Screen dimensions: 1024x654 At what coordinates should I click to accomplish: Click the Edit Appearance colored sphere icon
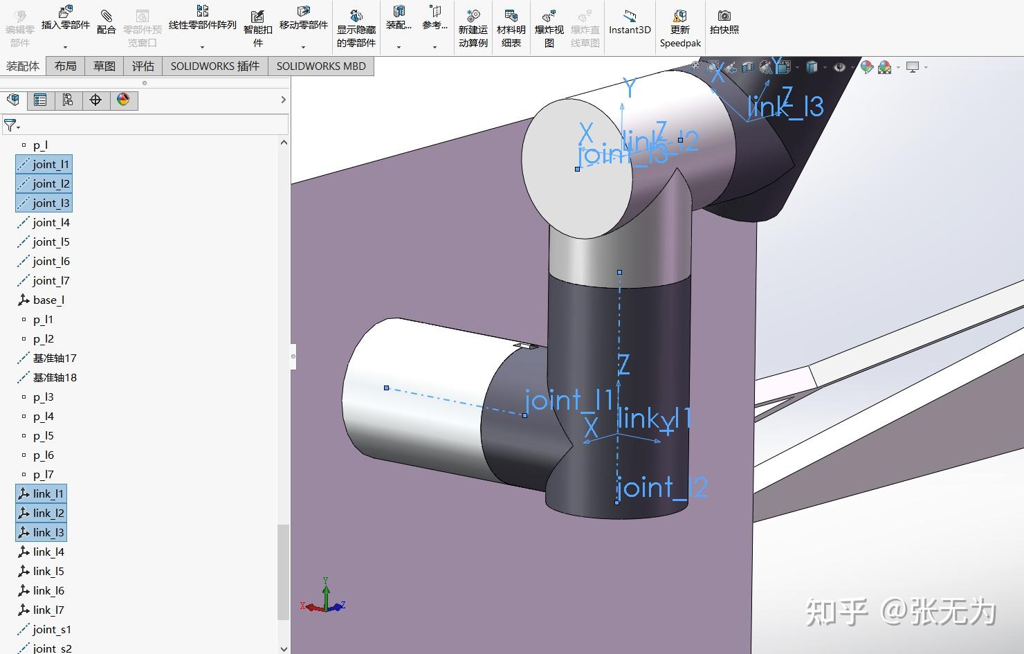click(x=866, y=67)
